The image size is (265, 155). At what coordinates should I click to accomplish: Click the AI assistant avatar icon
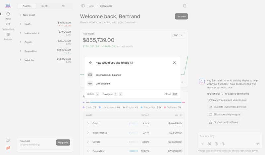(x=202, y=82)
